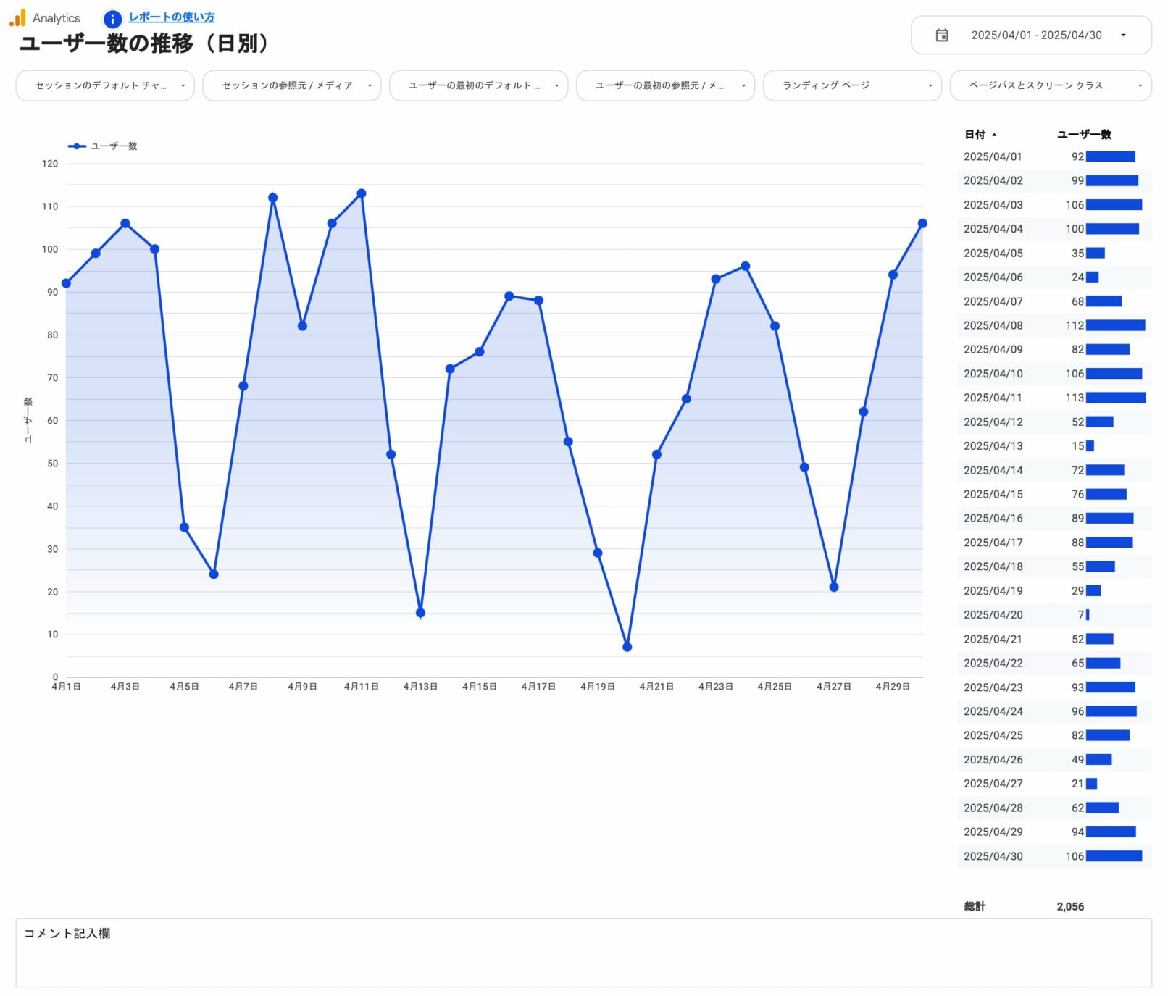This screenshot has height=996, width=1168.
Task: Sort table by 日付 column header
Action: pos(975,135)
